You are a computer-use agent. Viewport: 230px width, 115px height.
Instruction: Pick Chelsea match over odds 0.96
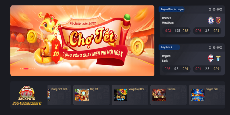[198, 31]
